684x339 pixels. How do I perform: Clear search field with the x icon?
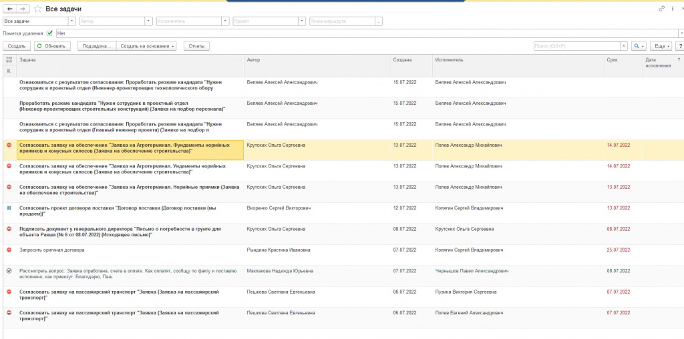624,46
